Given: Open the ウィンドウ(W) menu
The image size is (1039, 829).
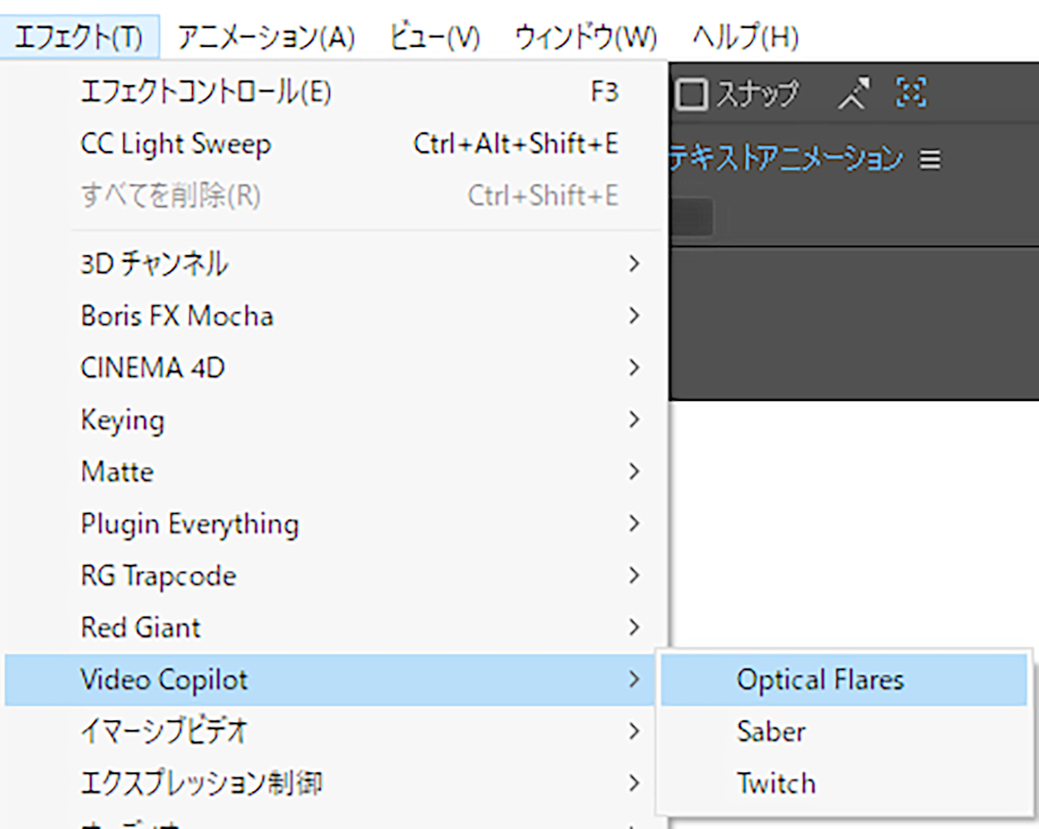Looking at the screenshot, I should (x=586, y=37).
